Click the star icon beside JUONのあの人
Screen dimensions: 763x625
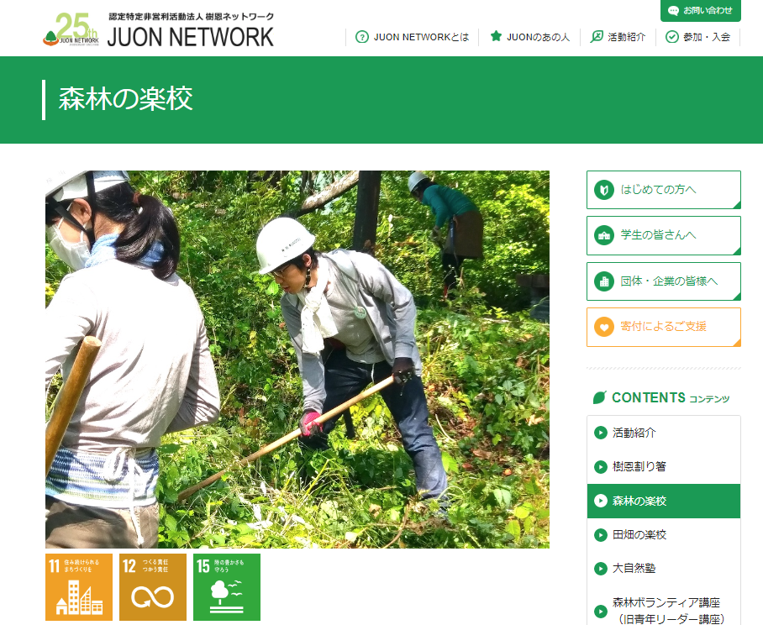click(x=496, y=37)
